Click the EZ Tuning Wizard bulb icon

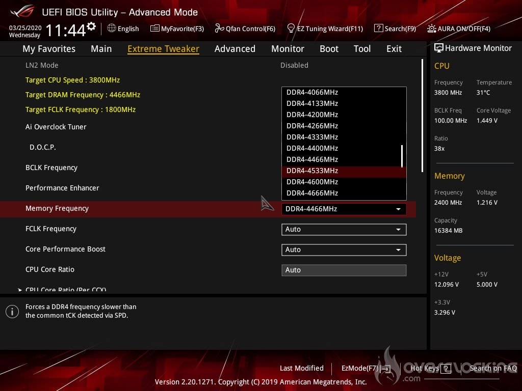tap(291, 29)
